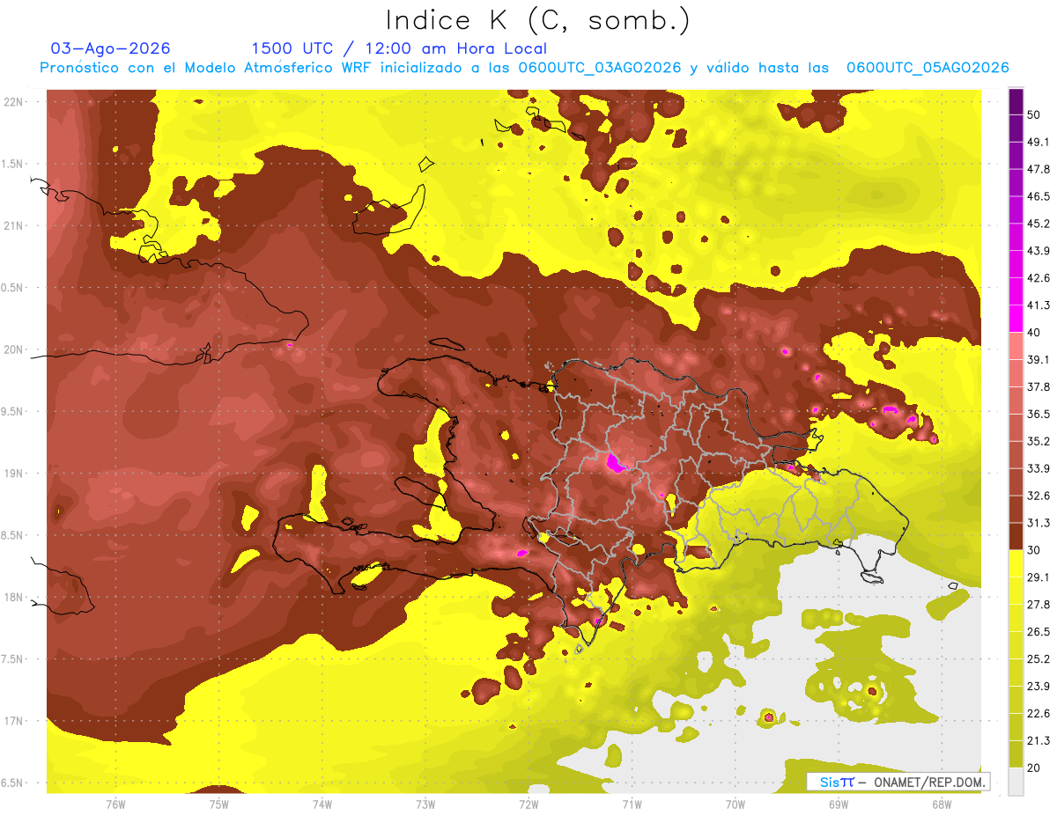Click the "75W" longitude label
The width and height of the screenshot is (1057, 816).
[218, 805]
